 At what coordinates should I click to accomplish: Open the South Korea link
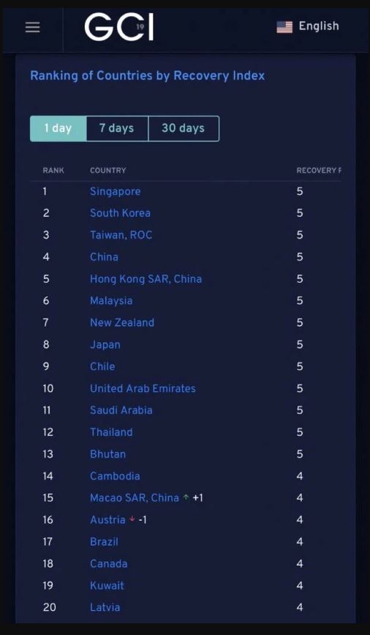pyautogui.click(x=120, y=213)
